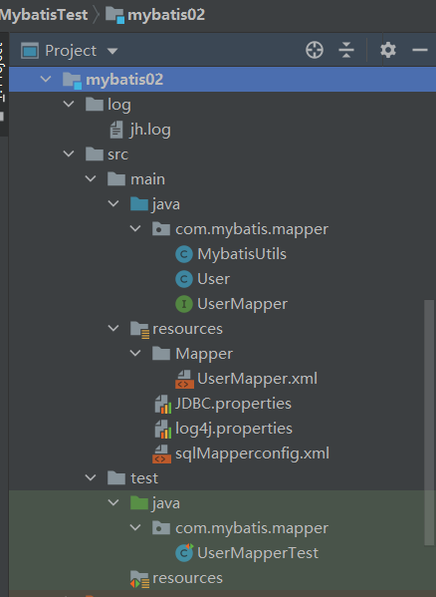Click the Project view title label

coord(71,51)
